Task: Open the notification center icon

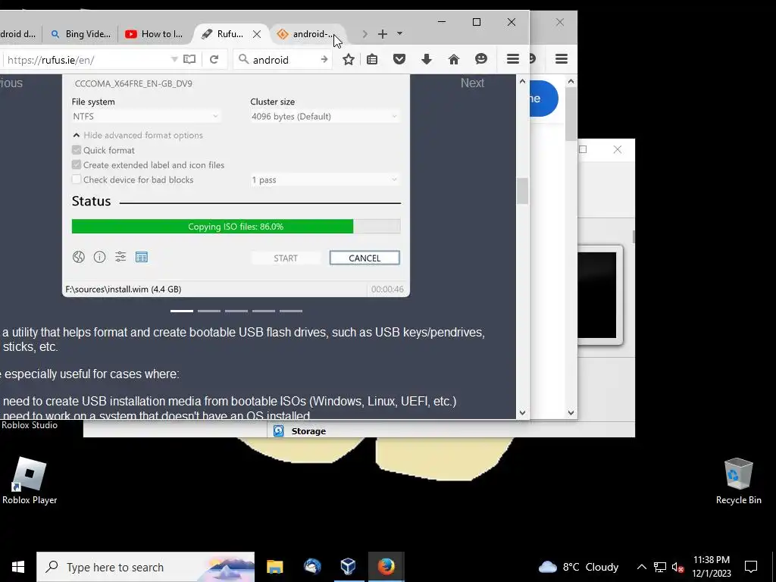Action: (x=751, y=567)
